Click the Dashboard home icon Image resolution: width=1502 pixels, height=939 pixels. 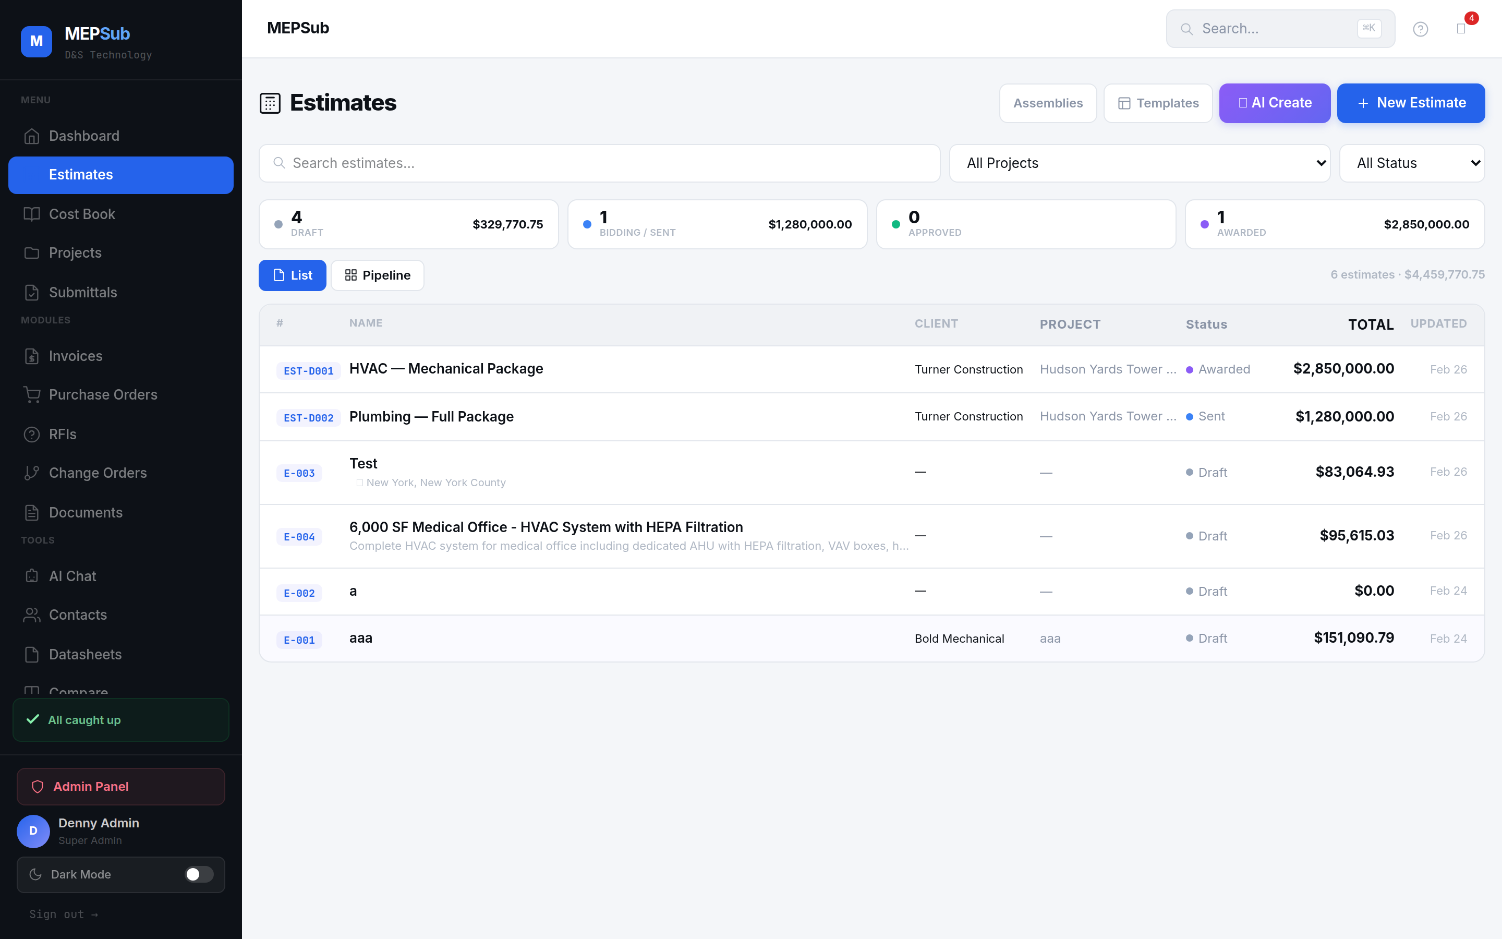[x=32, y=136]
